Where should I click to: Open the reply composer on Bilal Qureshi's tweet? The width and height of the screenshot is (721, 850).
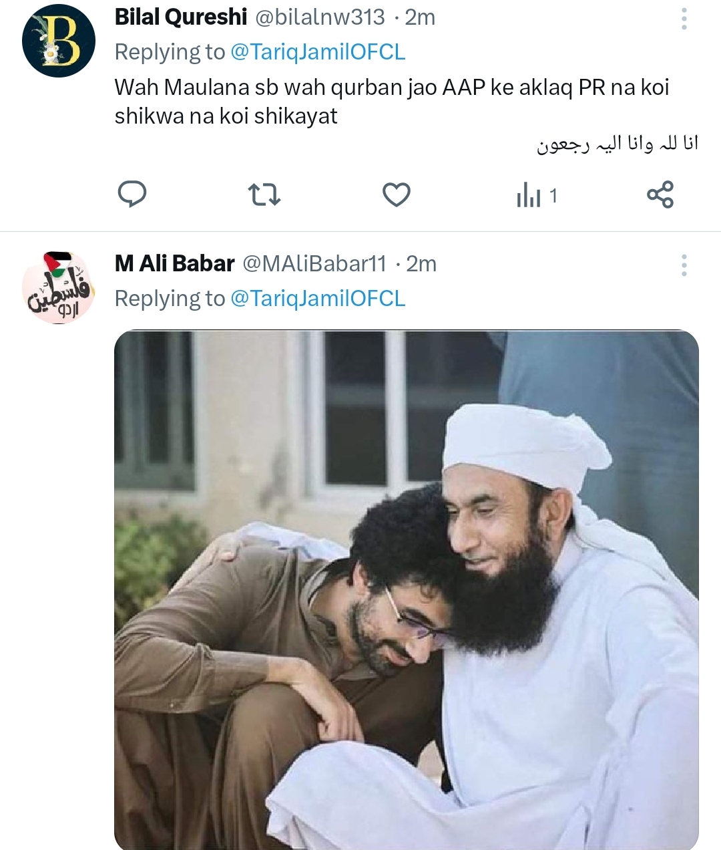134,194
